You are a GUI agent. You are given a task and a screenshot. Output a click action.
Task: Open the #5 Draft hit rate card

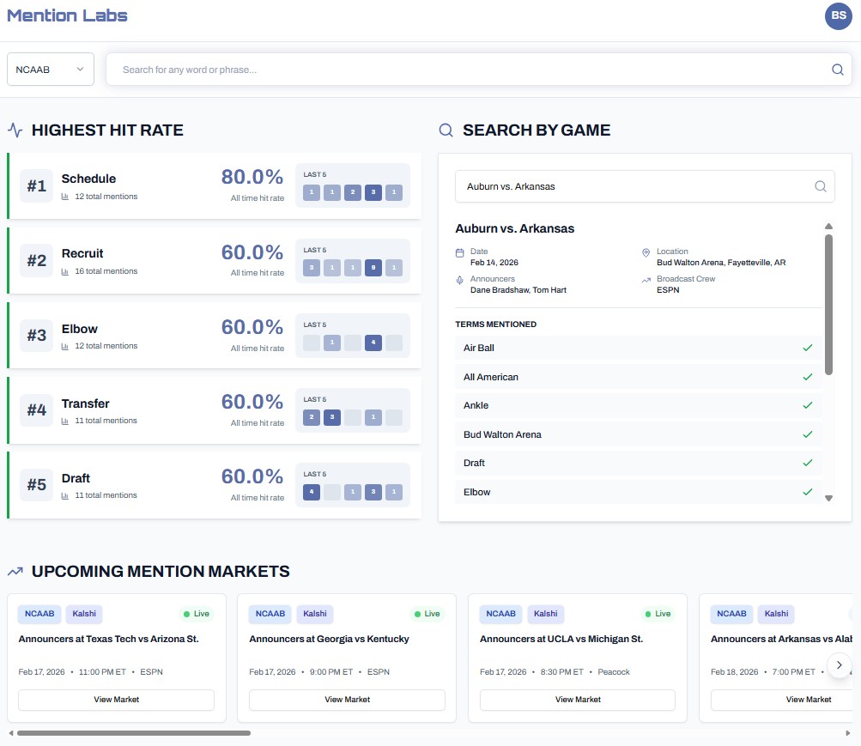[x=214, y=485]
